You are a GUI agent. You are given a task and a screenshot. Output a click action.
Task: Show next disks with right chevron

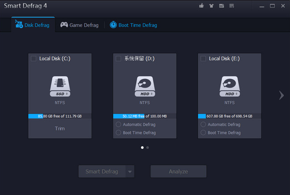click(x=281, y=95)
